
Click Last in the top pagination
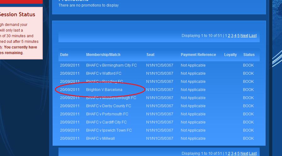coord(253,36)
